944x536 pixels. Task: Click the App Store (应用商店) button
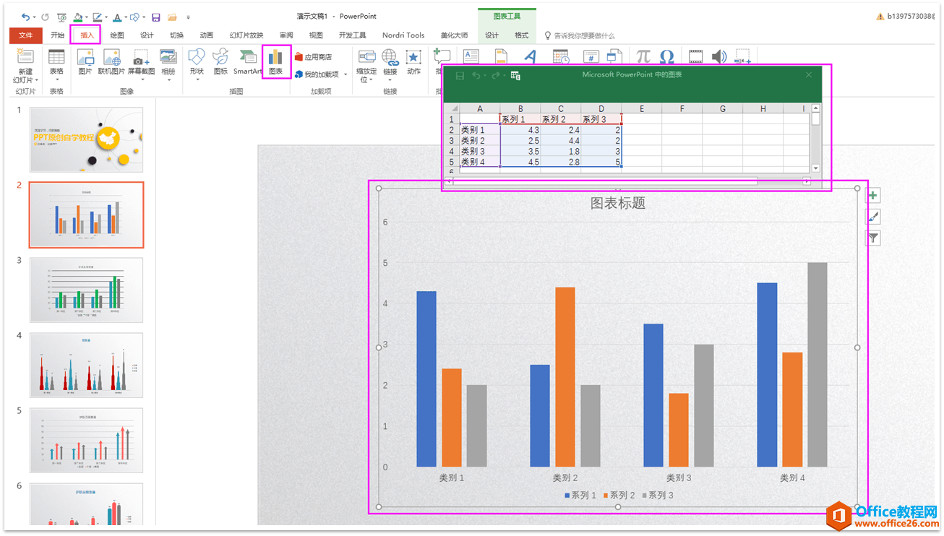314,56
